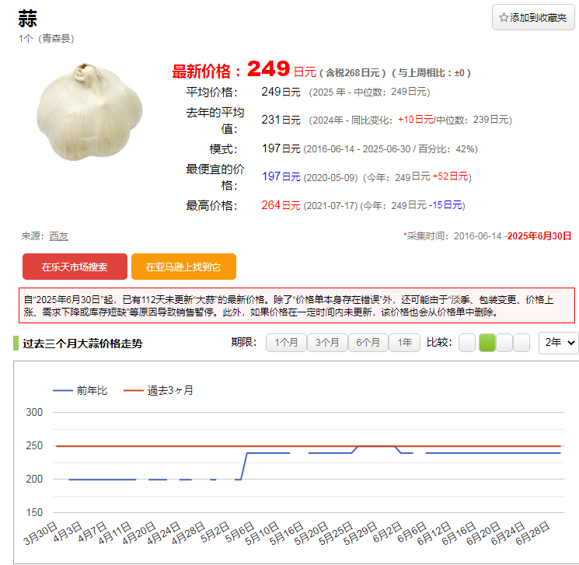
Task: Choose the 6个月 period option
Action: point(368,343)
